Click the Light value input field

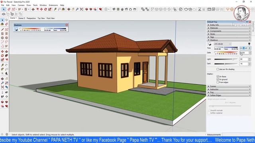click(244, 59)
